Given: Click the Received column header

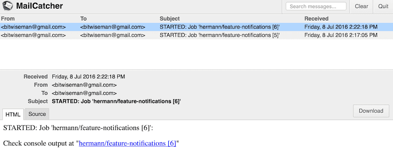Looking at the screenshot, I should (x=316, y=19).
